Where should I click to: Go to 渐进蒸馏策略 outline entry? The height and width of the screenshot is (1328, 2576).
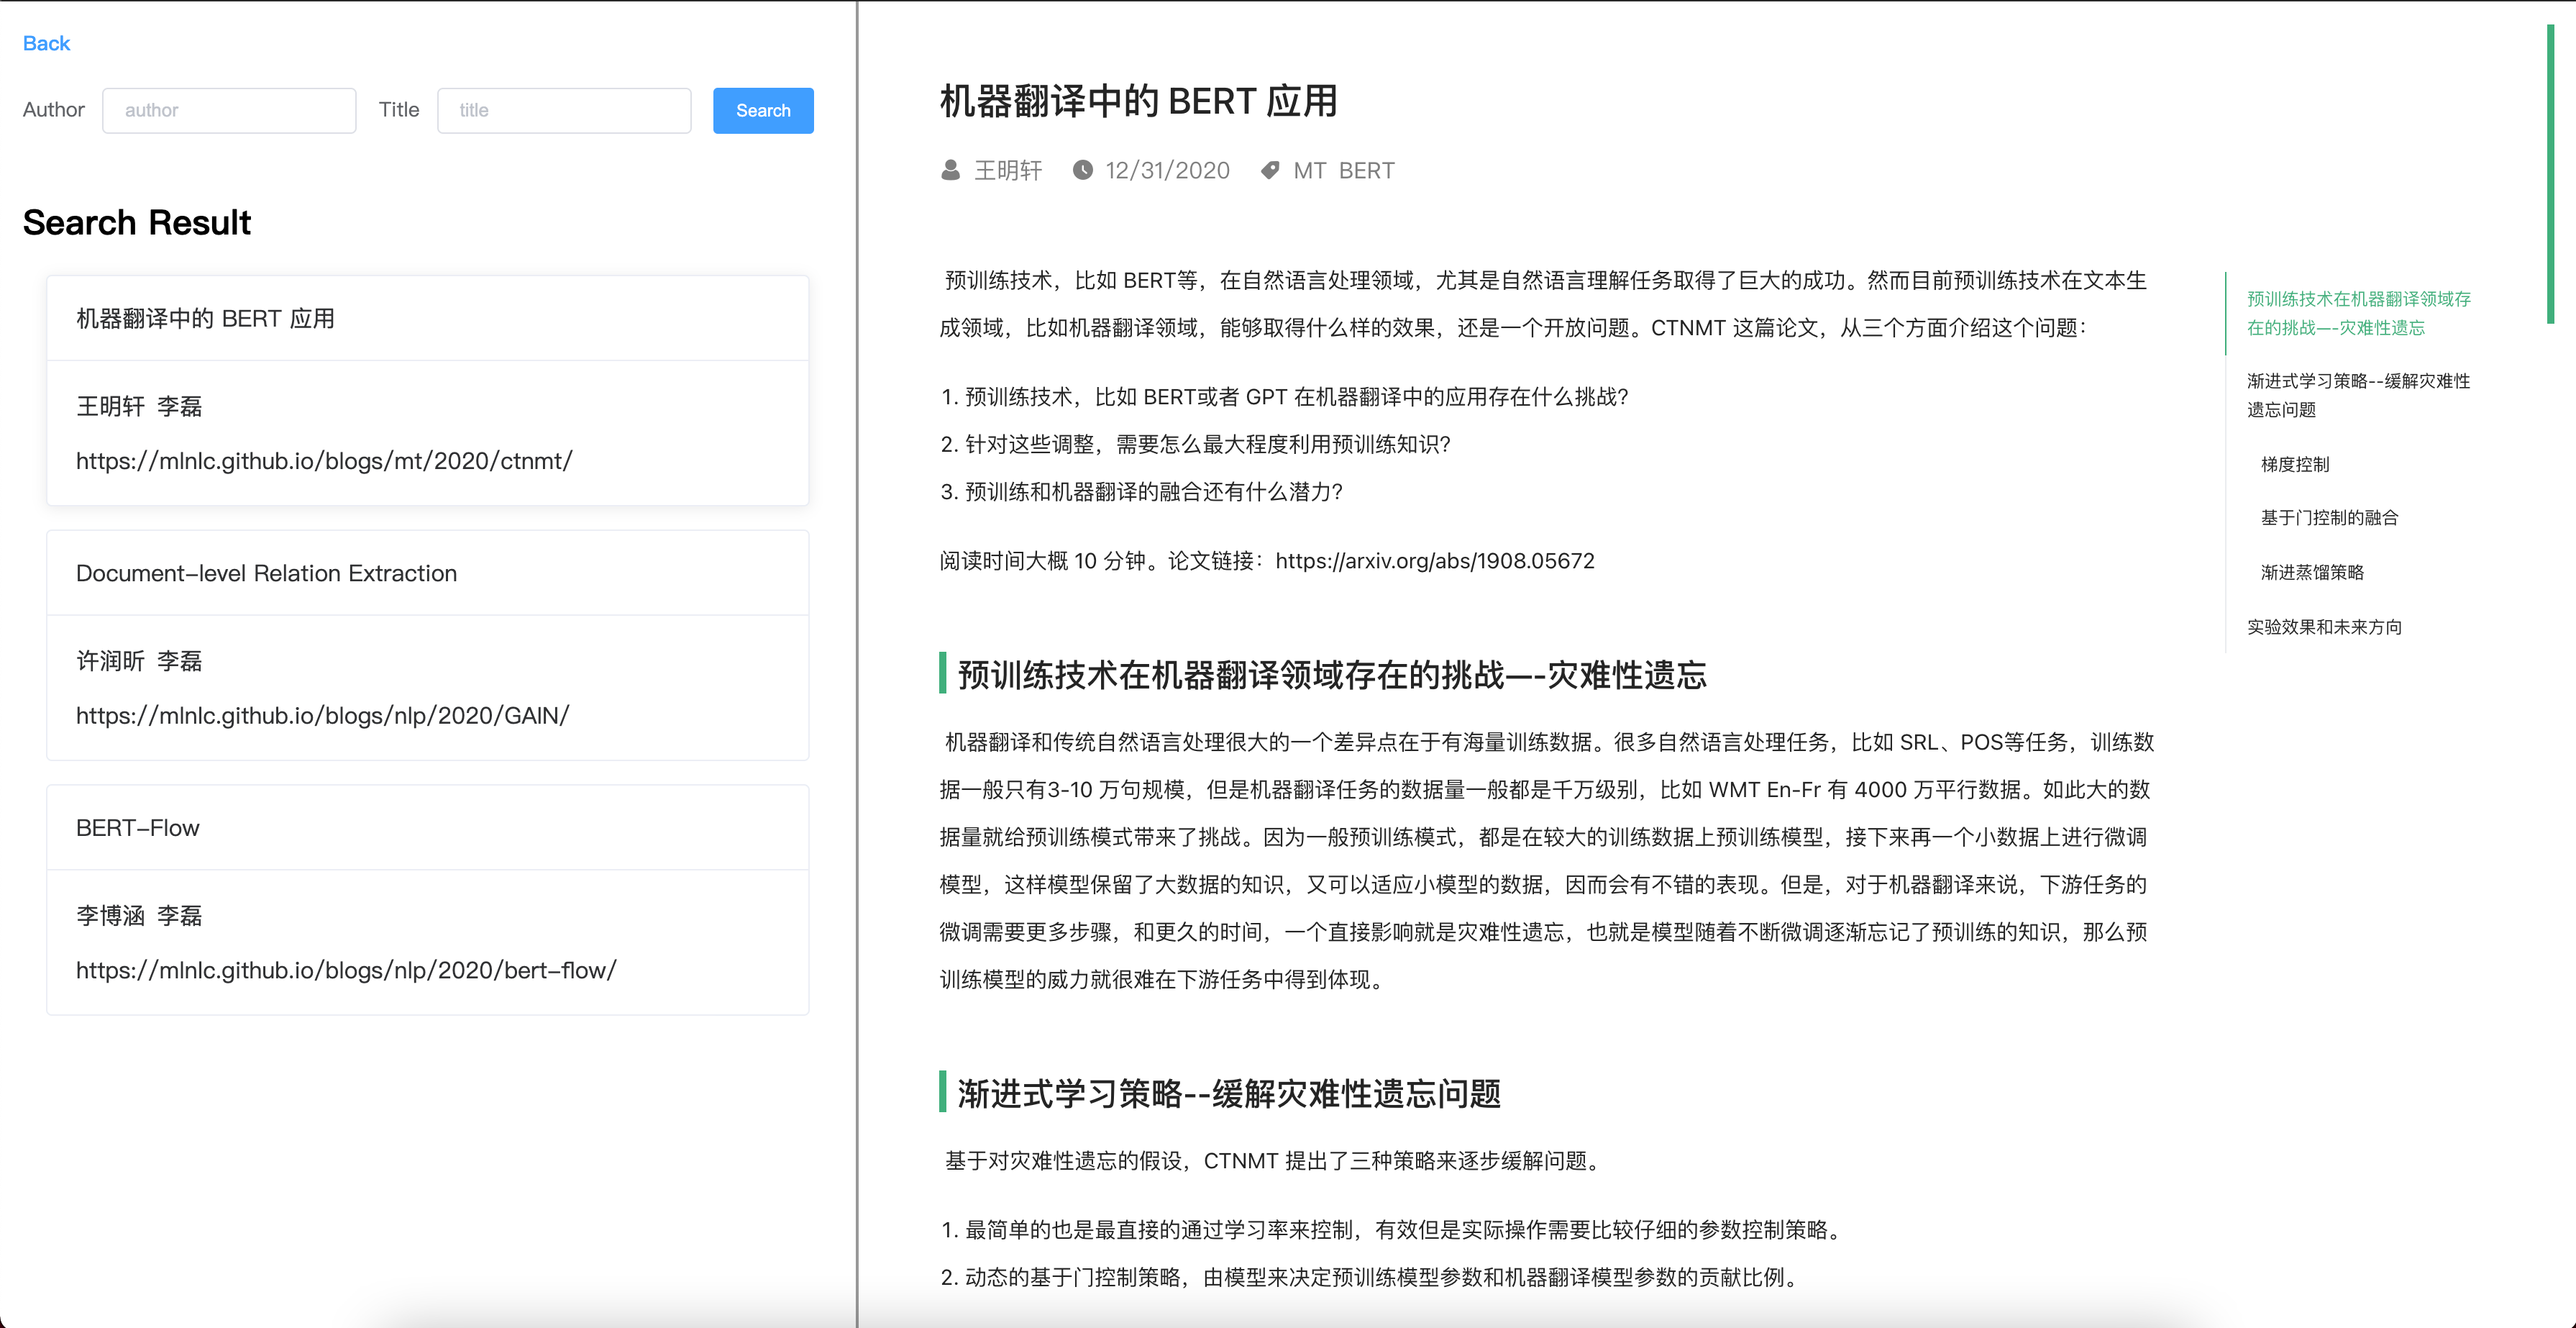2312,572
